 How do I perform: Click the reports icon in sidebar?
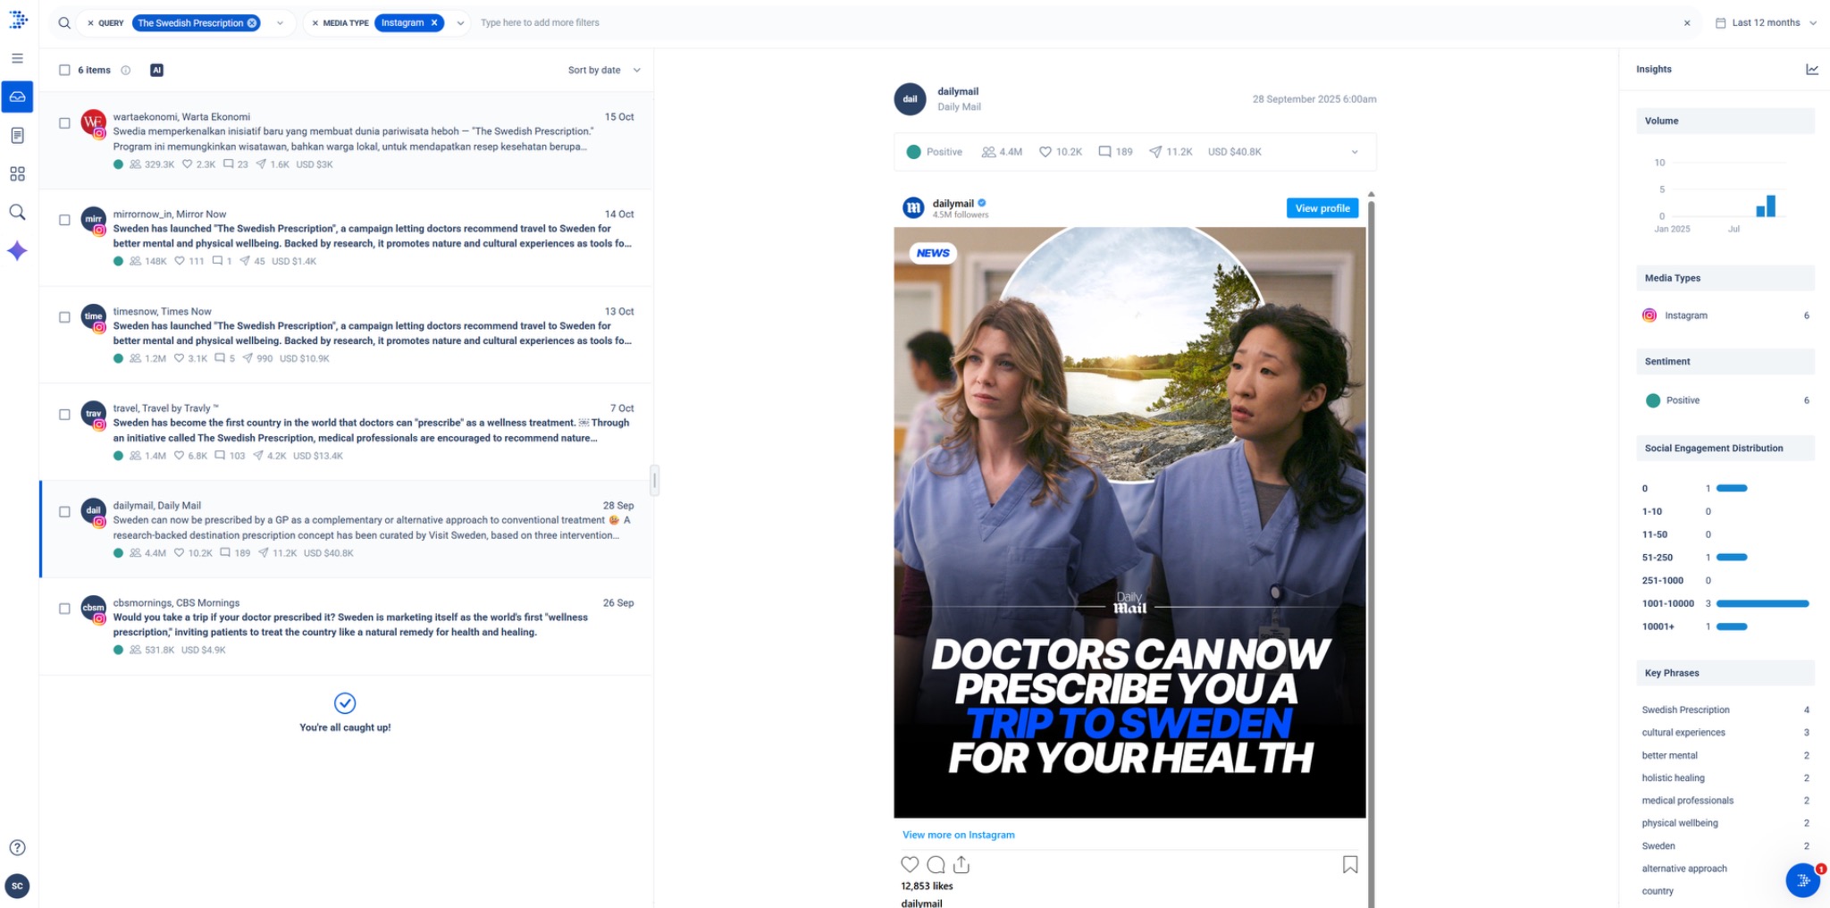17,135
